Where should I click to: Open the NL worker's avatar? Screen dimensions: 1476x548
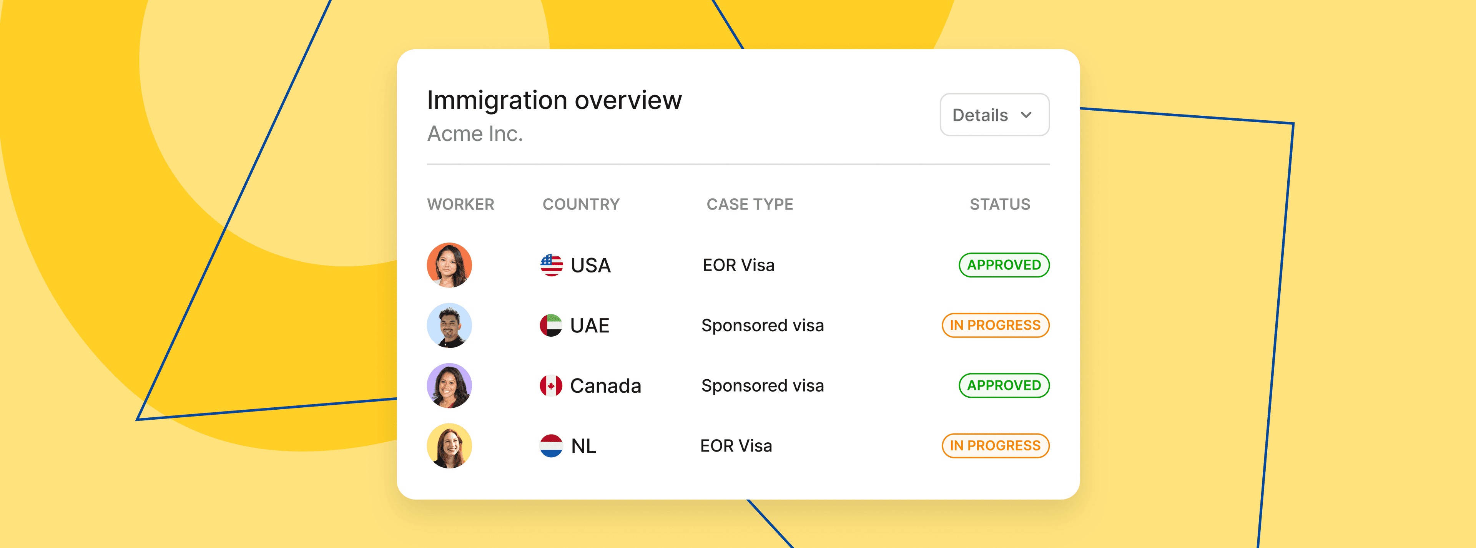point(449,445)
